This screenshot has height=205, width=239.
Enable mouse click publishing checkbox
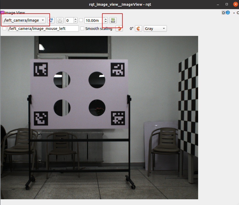[4, 29]
